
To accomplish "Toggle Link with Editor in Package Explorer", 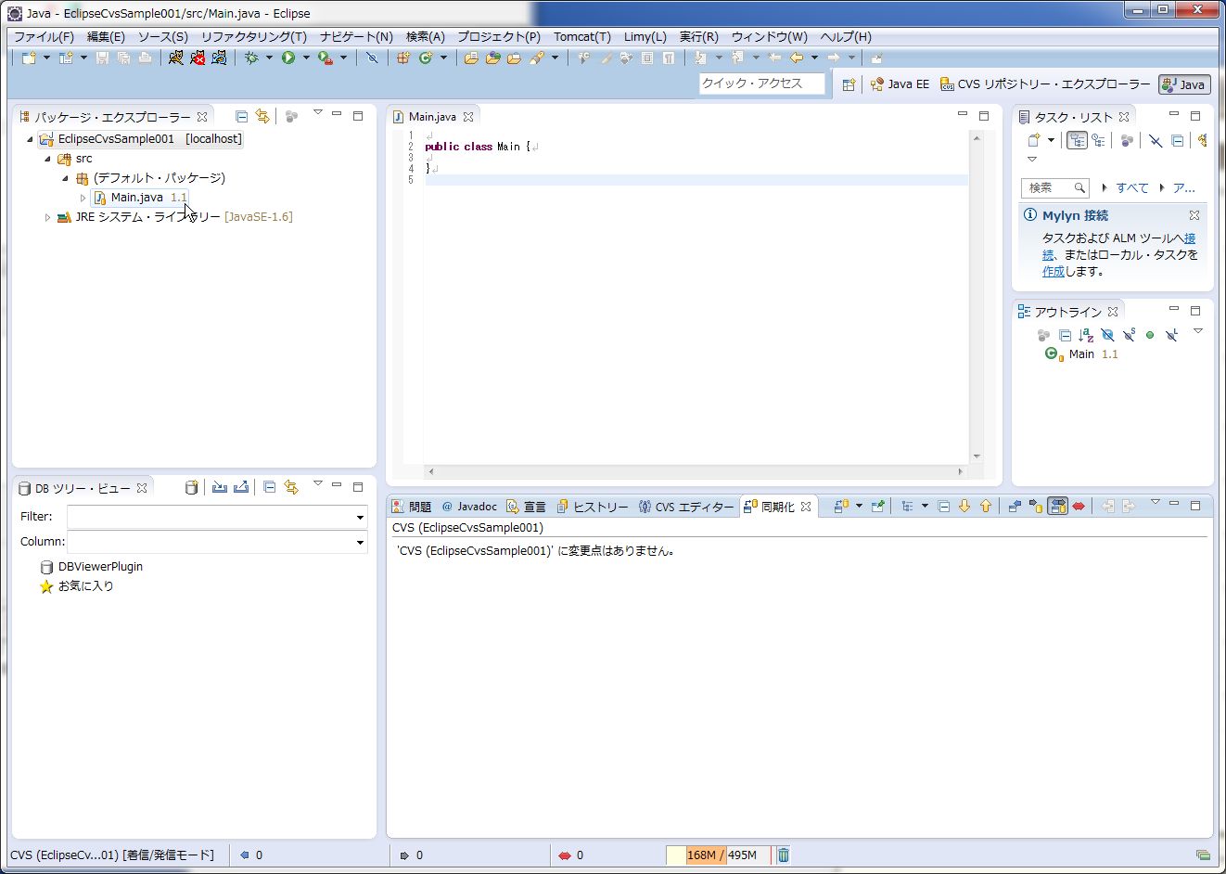I will [262, 116].
